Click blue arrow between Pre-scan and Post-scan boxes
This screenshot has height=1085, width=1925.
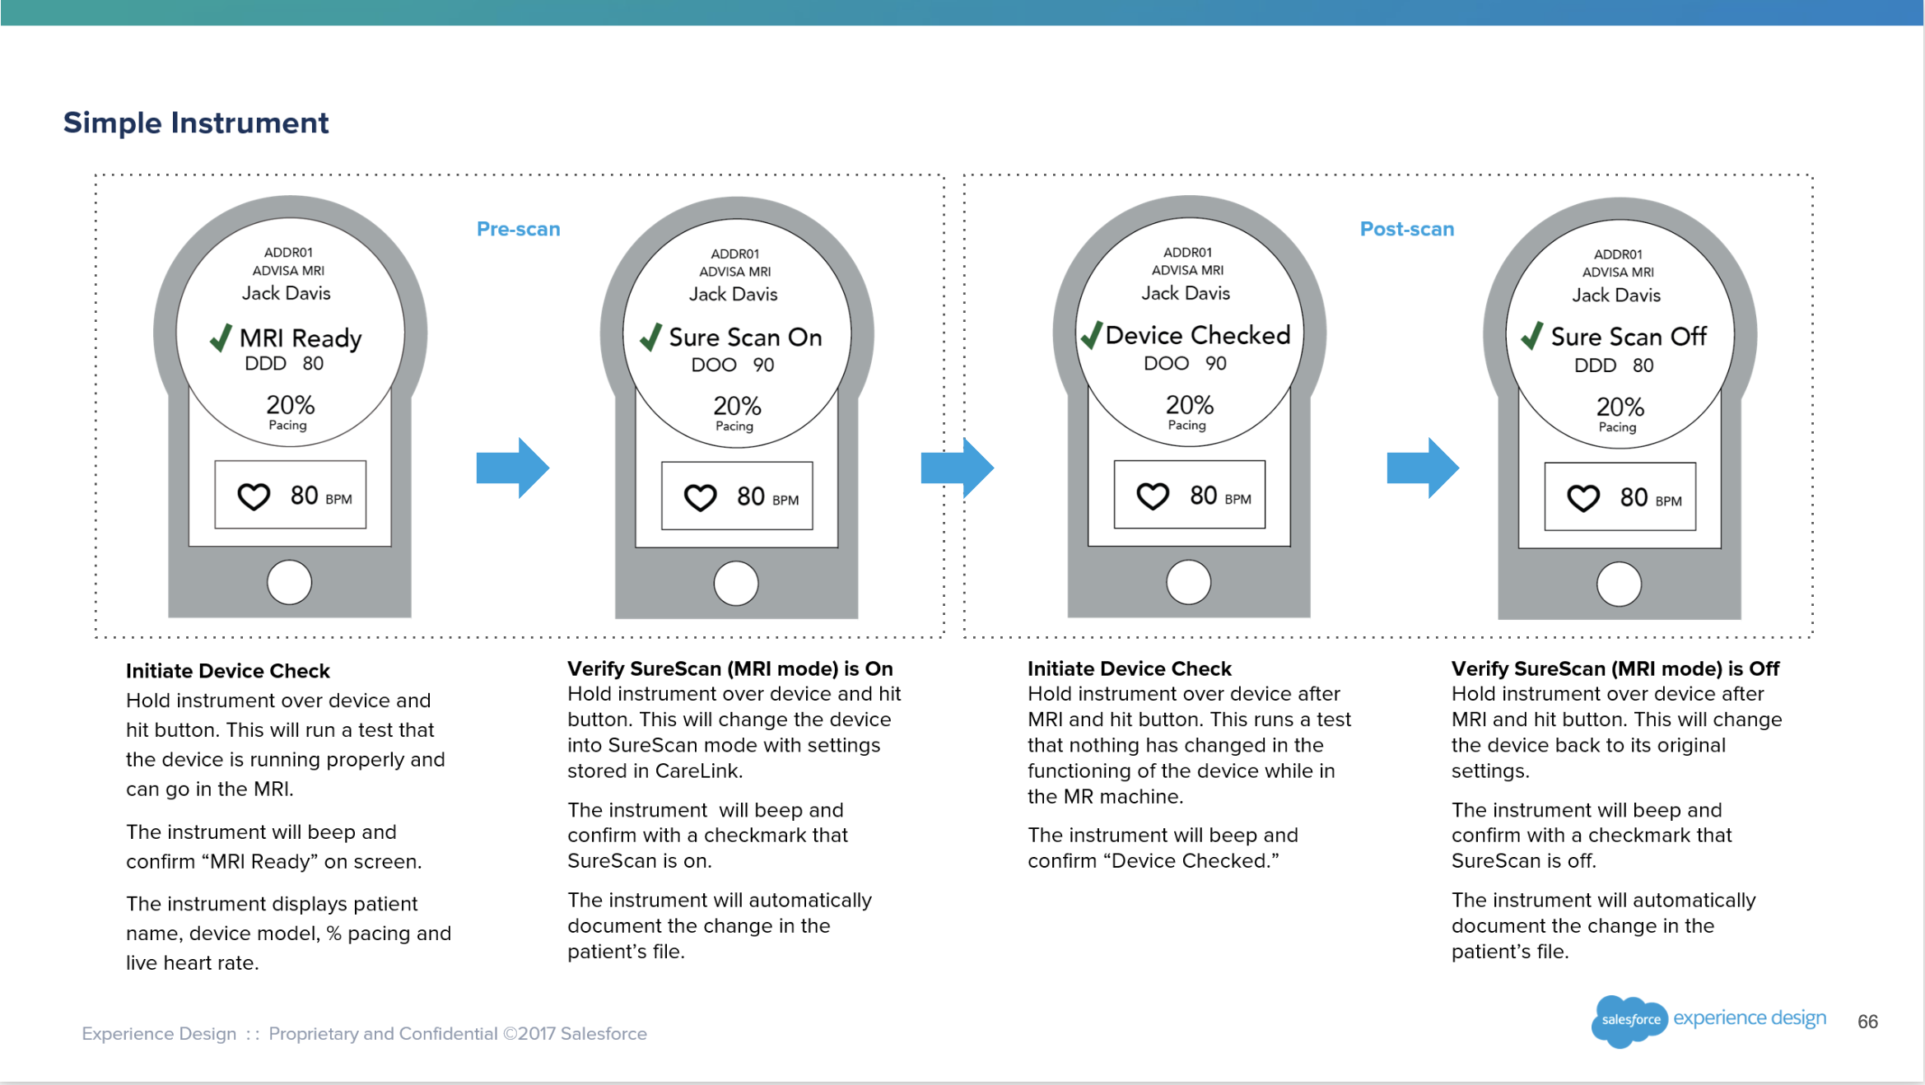(957, 468)
